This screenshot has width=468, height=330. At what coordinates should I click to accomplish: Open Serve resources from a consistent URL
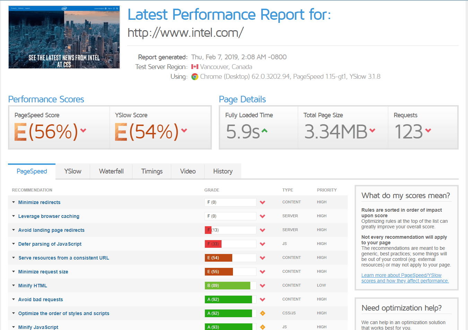click(64, 258)
